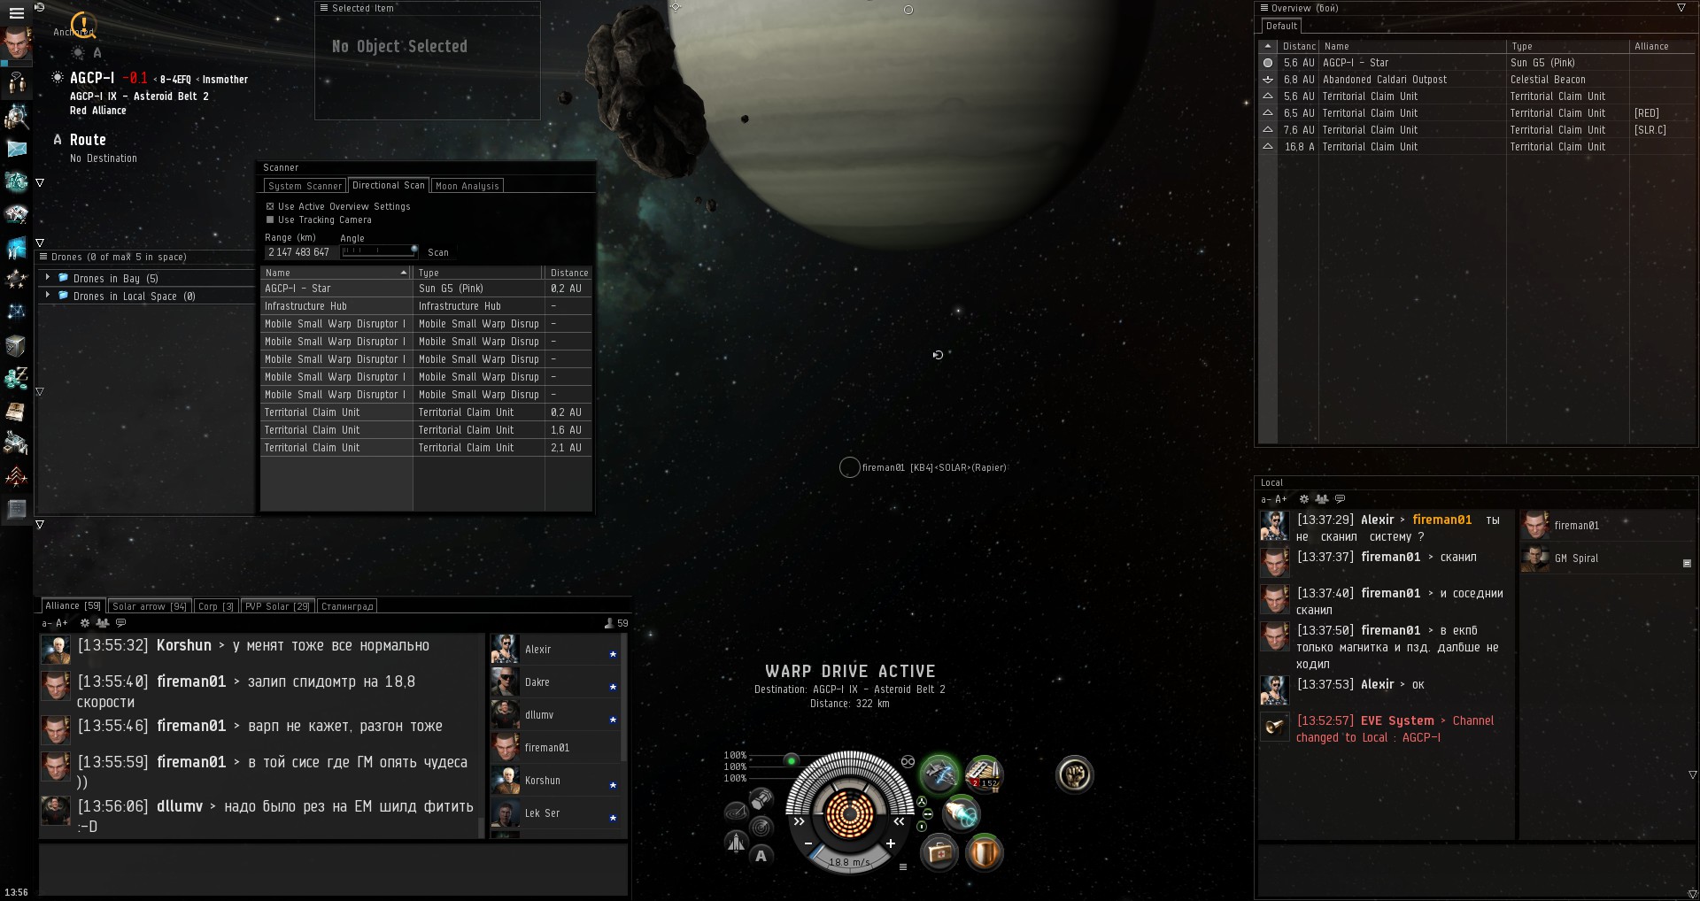Open the Journal book icon
Screen dimensions: 1700x901
pyautogui.click(x=16, y=411)
